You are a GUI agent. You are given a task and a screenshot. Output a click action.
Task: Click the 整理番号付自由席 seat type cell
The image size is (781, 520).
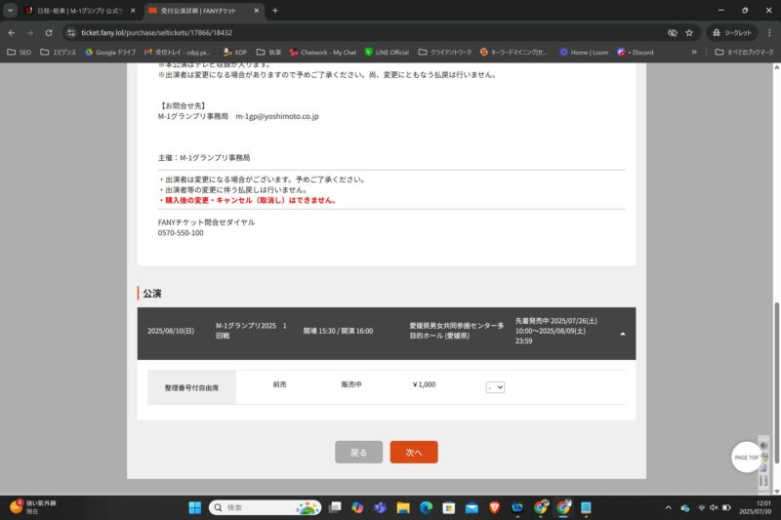pyautogui.click(x=191, y=387)
